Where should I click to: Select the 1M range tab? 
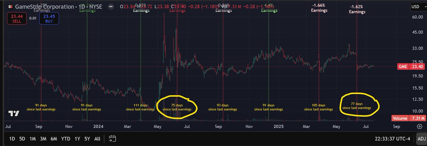click(33, 138)
